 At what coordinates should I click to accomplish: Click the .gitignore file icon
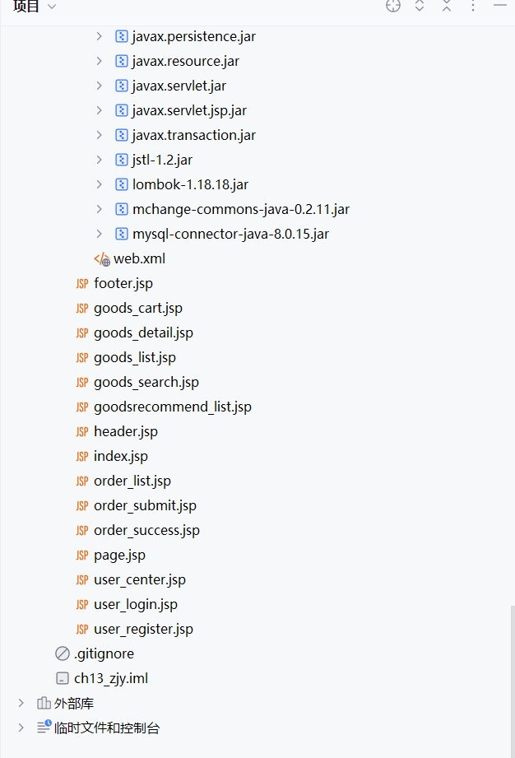pos(63,653)
